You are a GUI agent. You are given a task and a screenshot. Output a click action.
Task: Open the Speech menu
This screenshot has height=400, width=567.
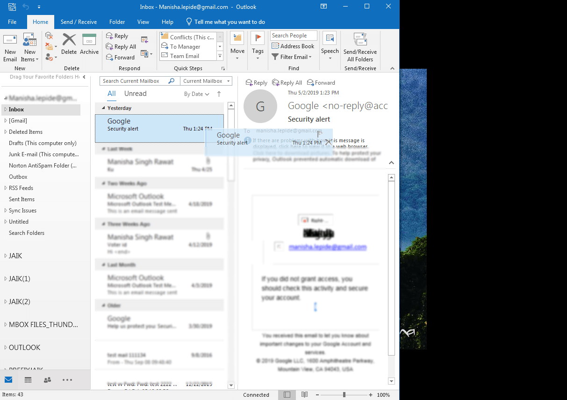(330, 46)
